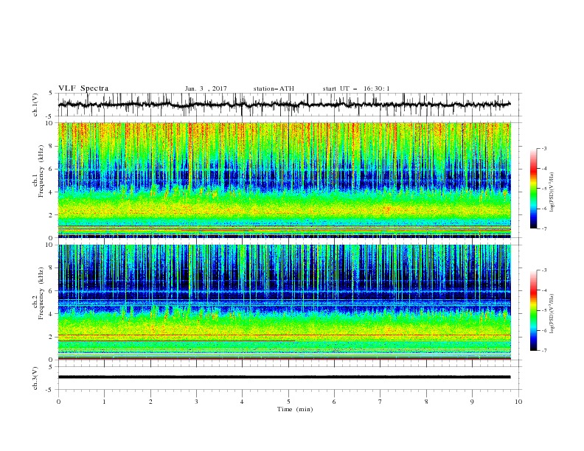Click the upper color bar's "-7" label

click(x=543, y=228)
